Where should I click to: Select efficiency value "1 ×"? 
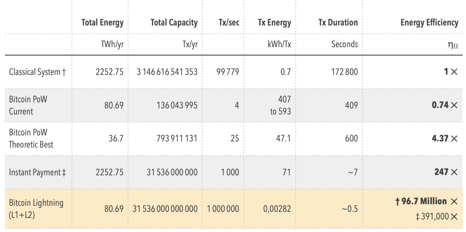(451, 72)
